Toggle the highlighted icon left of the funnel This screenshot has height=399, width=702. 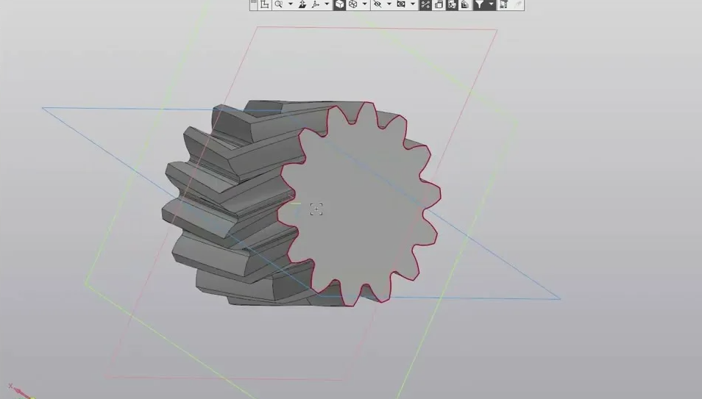coord(465,4)
